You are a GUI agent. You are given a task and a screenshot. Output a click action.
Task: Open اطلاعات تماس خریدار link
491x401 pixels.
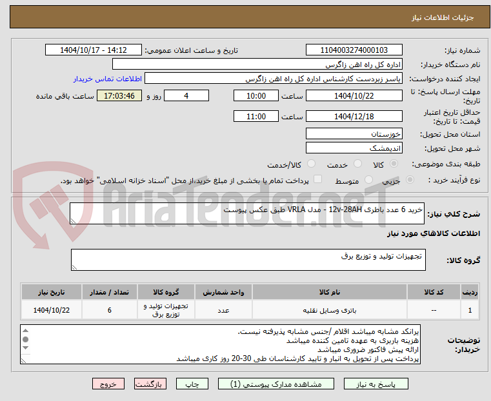pos(108,79)
